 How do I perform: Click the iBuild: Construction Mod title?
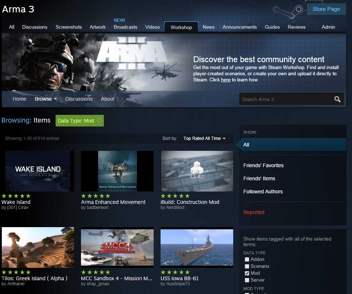tap(190, 202)
